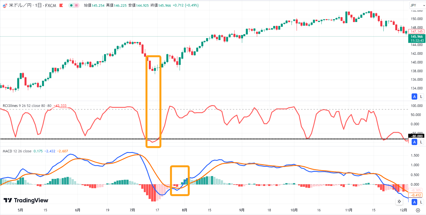Click the pink -0.305 histogram value label
This screenshot has width=426, height=215.
(x=416, y=190)
